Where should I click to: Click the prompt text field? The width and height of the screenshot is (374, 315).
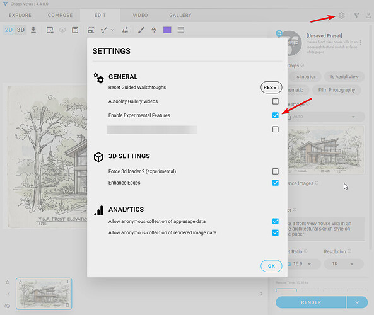point(326,229)
